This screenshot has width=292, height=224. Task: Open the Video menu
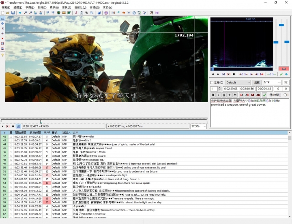(x=54, y=7)
